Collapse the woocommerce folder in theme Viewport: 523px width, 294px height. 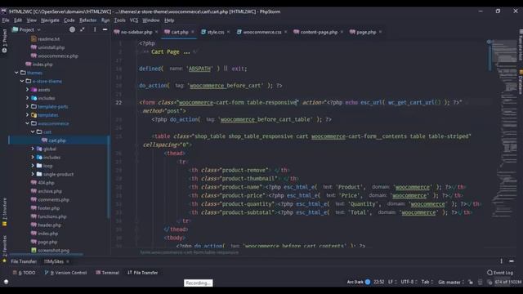(27, 123)
